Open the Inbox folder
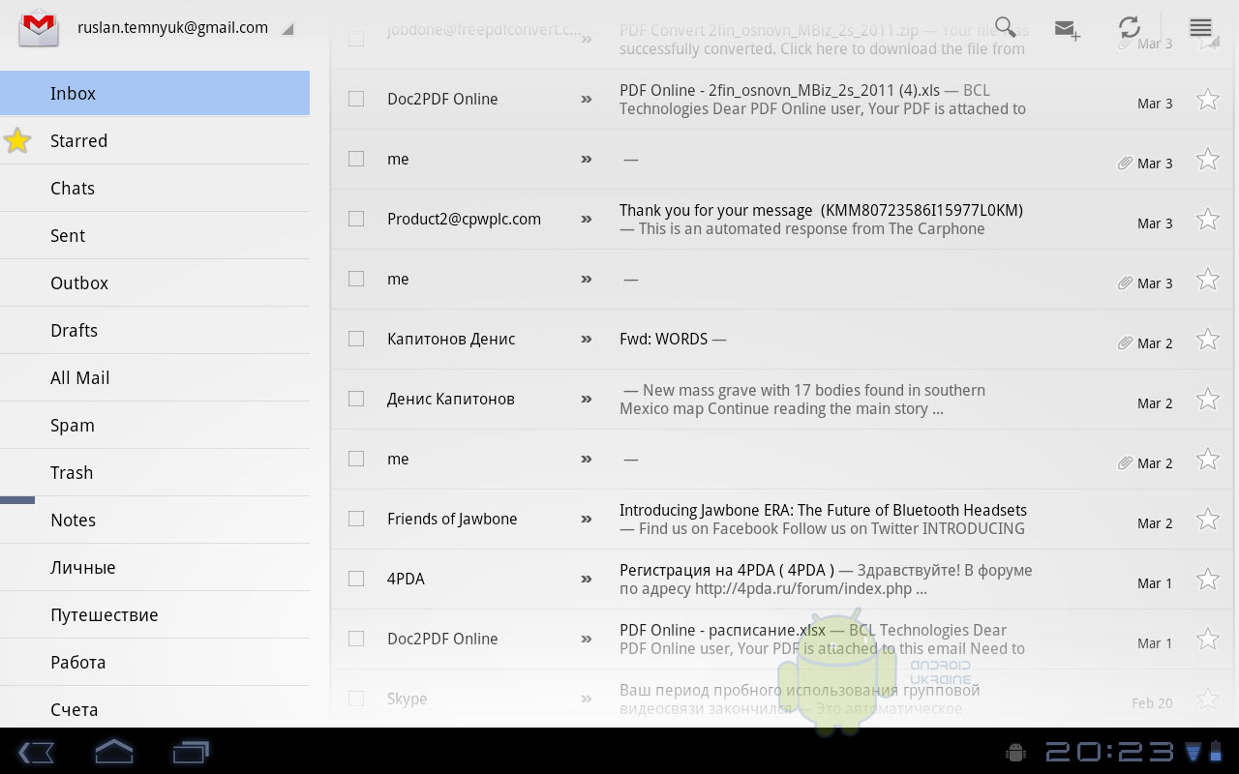 click(155, 93)
